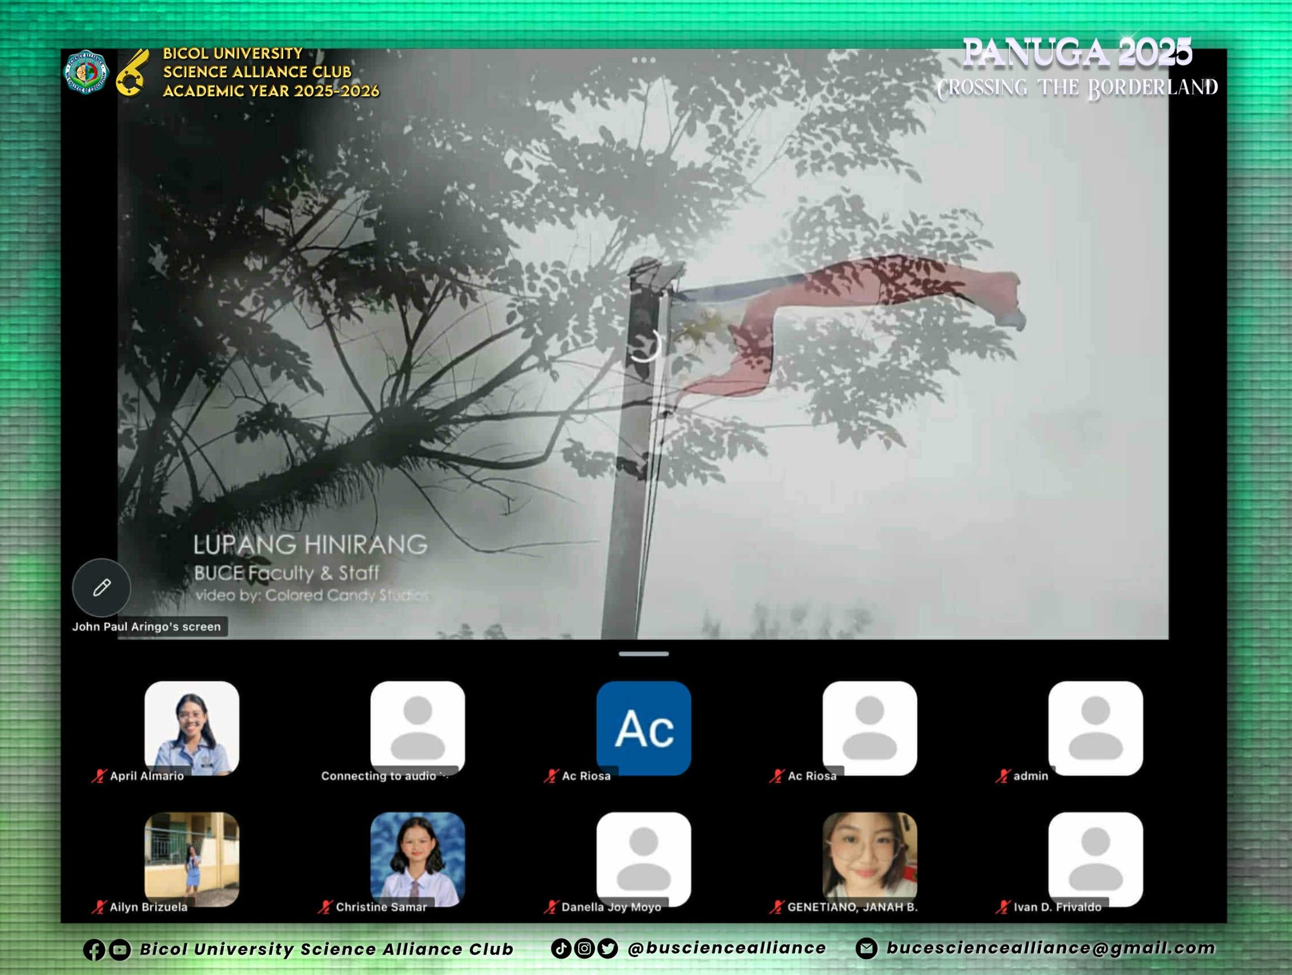The width and height of the screenshot is (1292, 975).
Task: Click muted mic icon beside Ivan D. Frivaldo
Action: [x=1002, y=907]
